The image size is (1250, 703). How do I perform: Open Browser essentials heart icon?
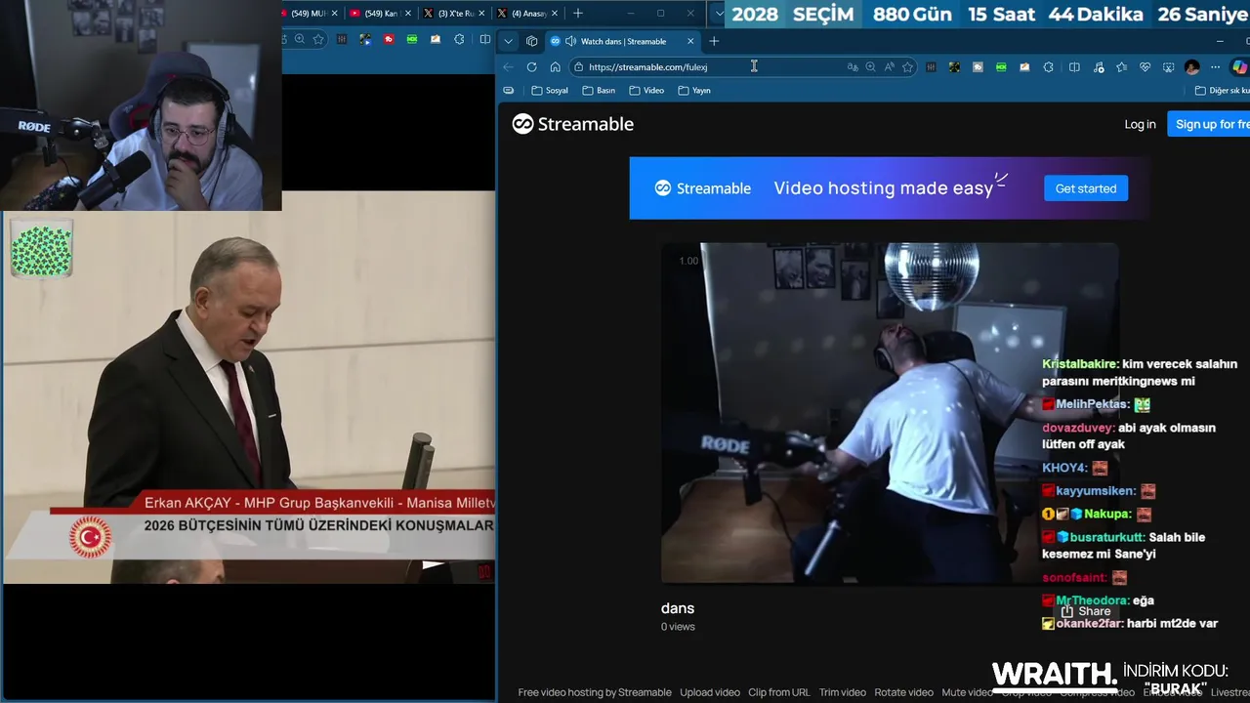click(x=1145, y=67)
